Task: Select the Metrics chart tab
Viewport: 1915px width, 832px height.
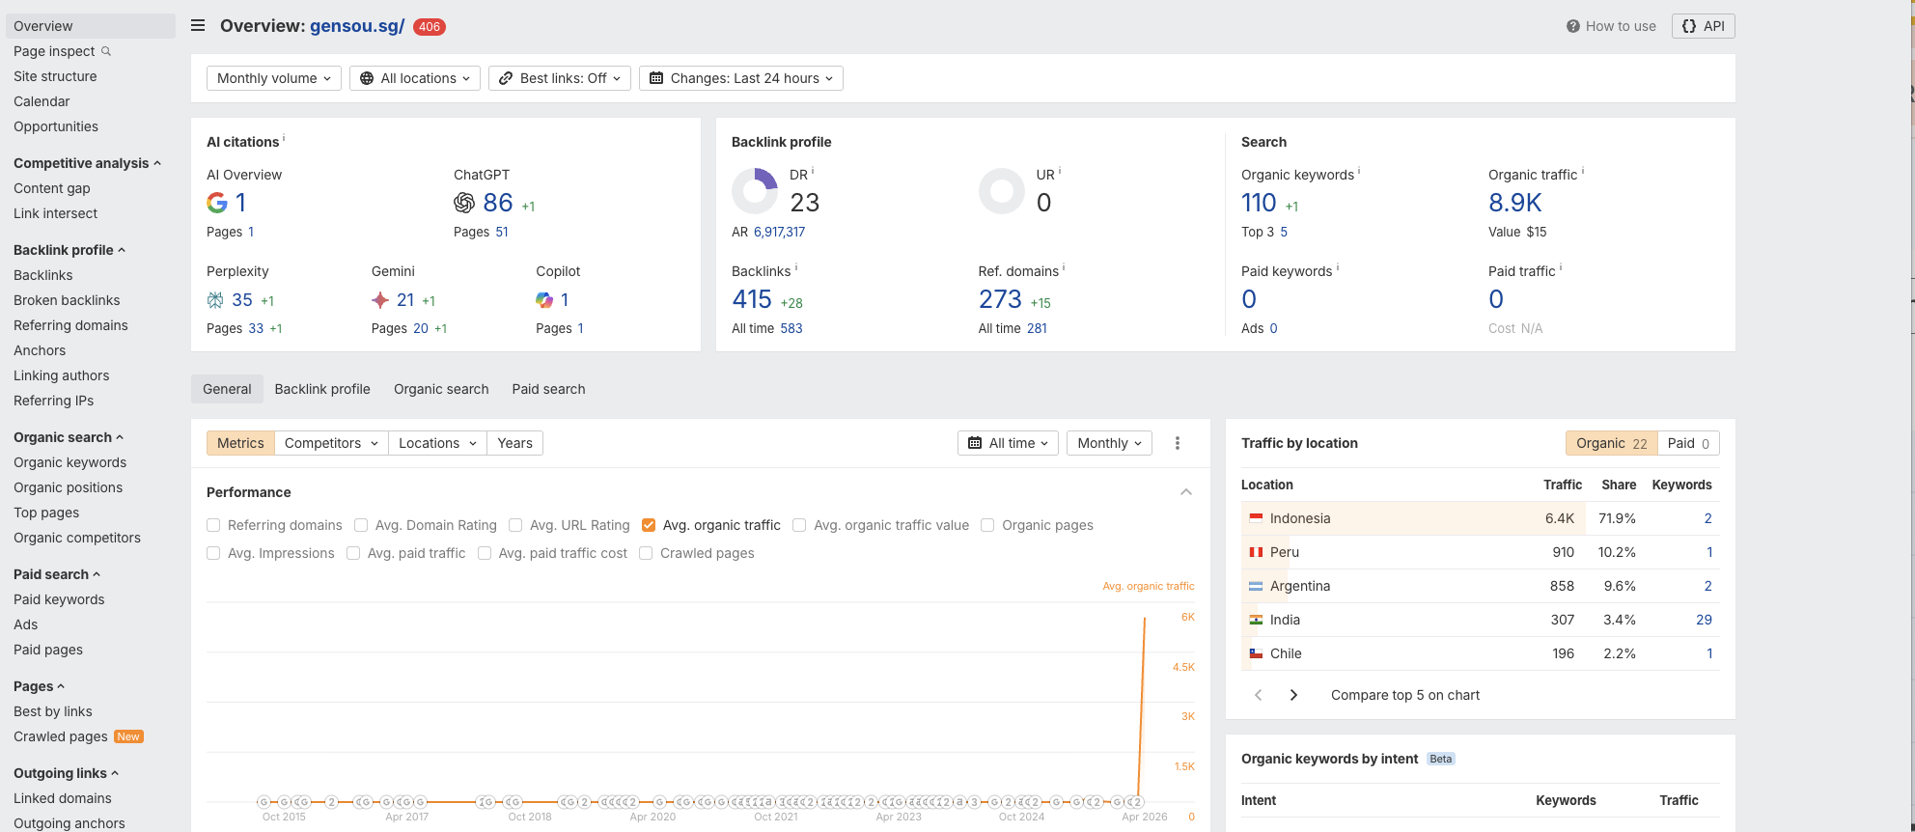Action: tap(240, 443)
